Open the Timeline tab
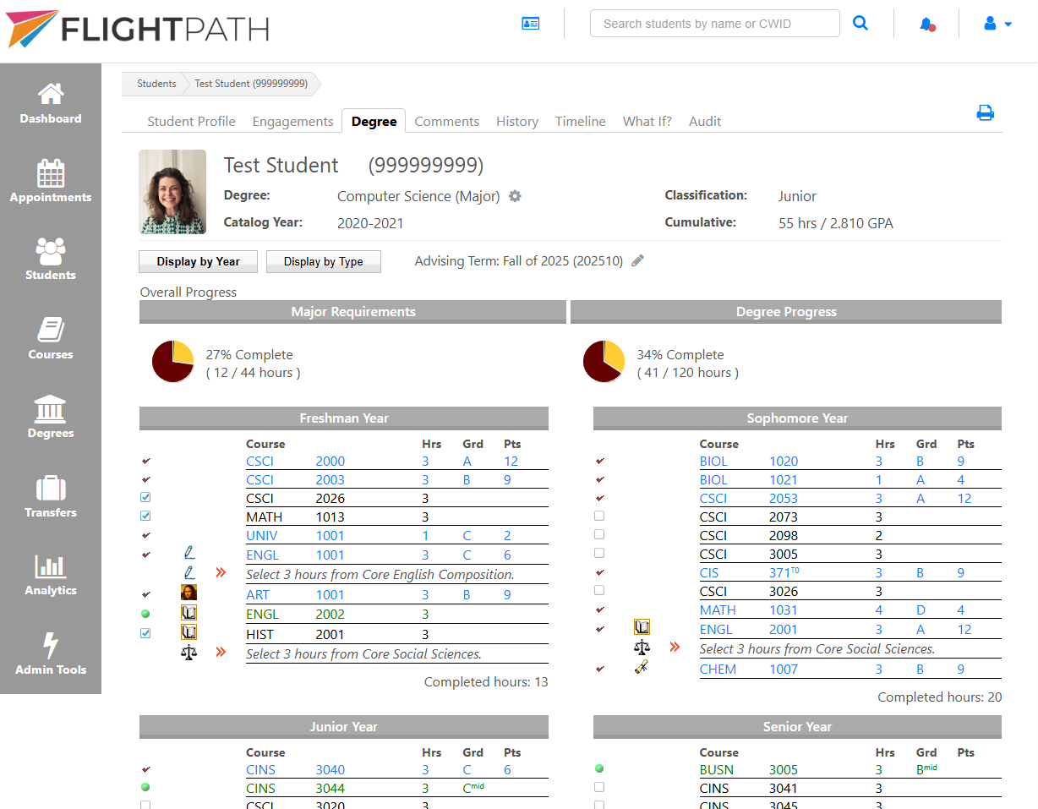This screenshot has height=809, width=1038. 581,121
